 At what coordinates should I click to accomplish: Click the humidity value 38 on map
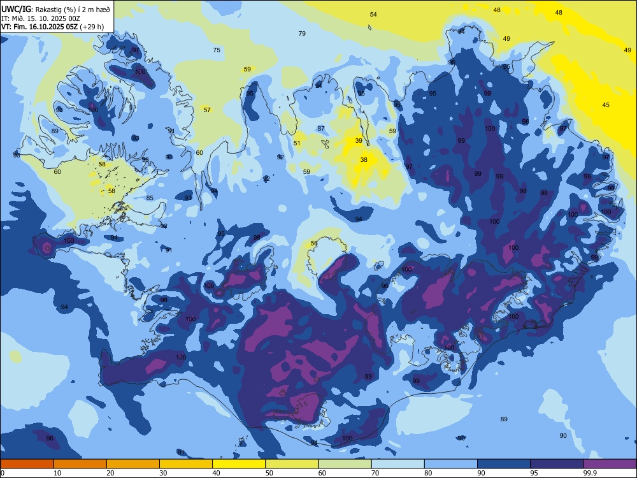pos(364,160)
